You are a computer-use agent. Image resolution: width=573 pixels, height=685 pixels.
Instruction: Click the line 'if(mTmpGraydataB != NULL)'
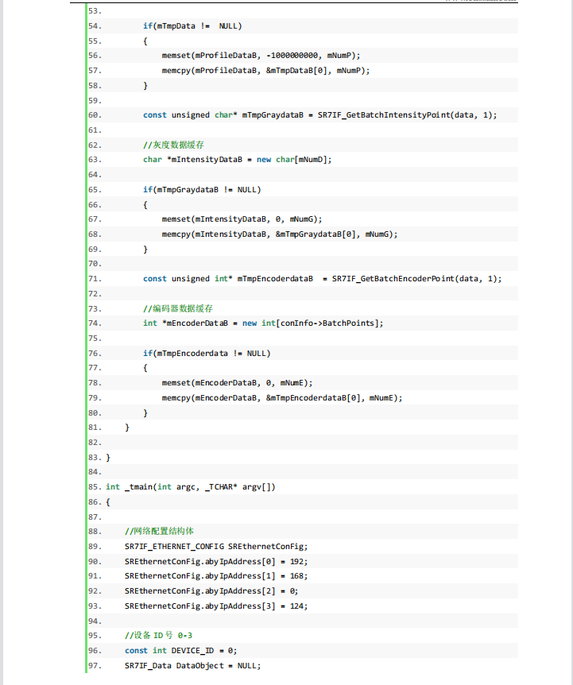202,190
